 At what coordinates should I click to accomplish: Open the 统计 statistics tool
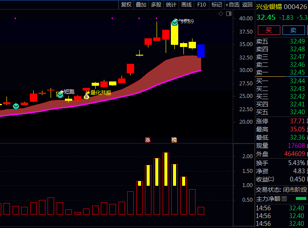coord(171,4)
